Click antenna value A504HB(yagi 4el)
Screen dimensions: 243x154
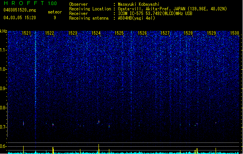coord(136,18)
